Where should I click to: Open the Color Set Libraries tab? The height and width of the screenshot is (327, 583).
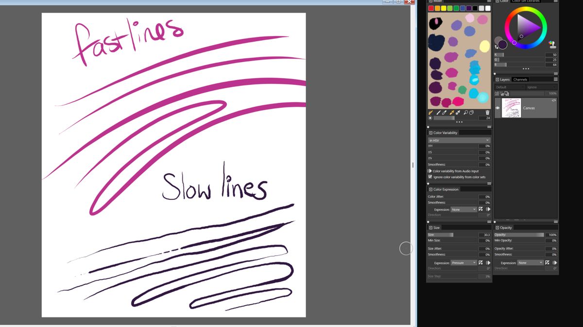click(x=526, y=1)
